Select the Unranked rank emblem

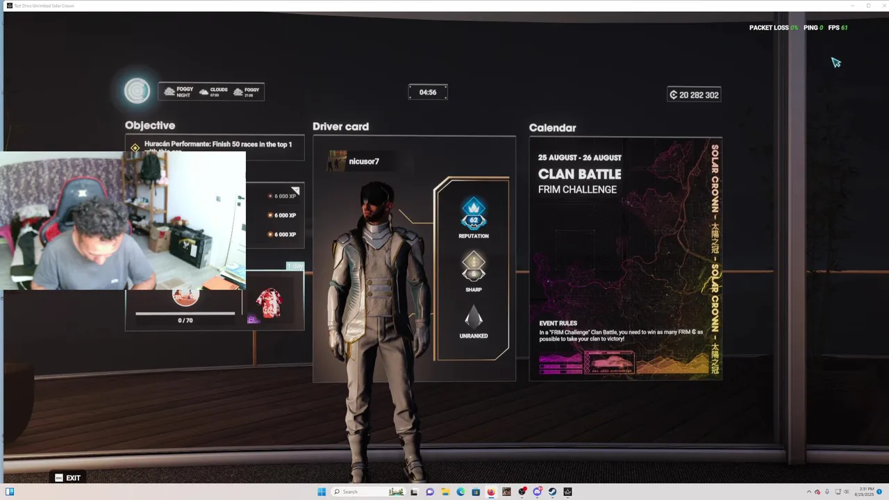tap(474, 317)
